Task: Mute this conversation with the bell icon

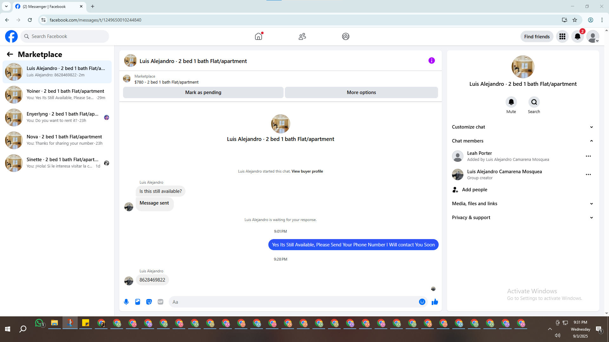Action: [x=511, y=102]
